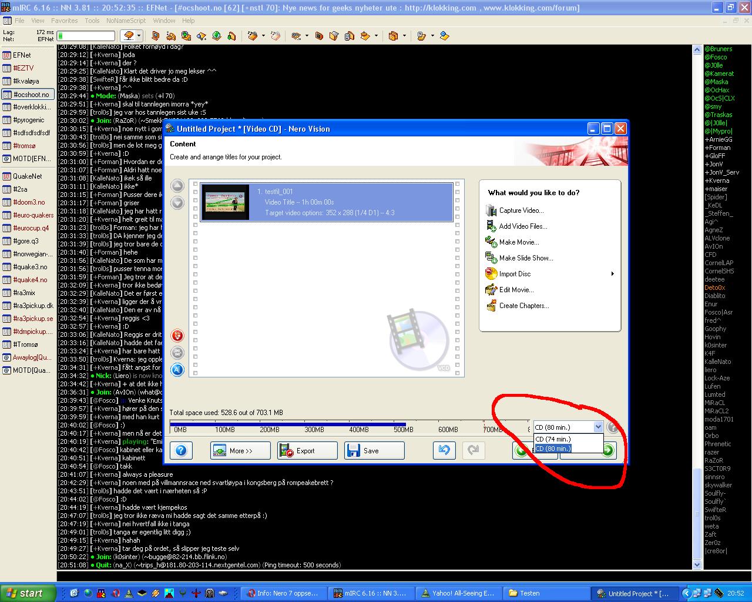Switch to mIRC 6.16 taskbar button

370,593
